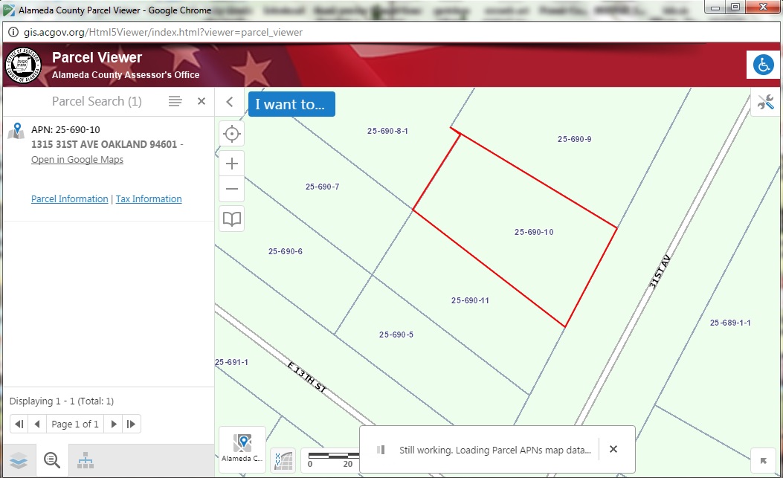This screenshot has width=783, height=478.
Task: Click the 'Page 1 of 1' field
Action: click(x=75, y=424)
